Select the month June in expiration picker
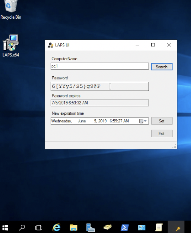Viewport: 191px width, 233px height. 82,121
